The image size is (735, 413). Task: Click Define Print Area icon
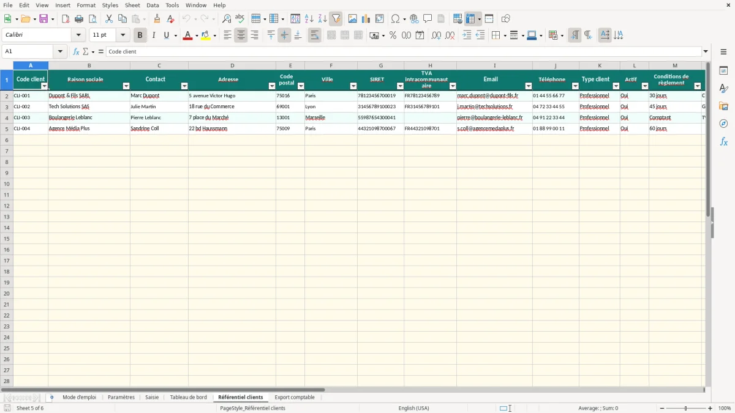pos(458,19)
